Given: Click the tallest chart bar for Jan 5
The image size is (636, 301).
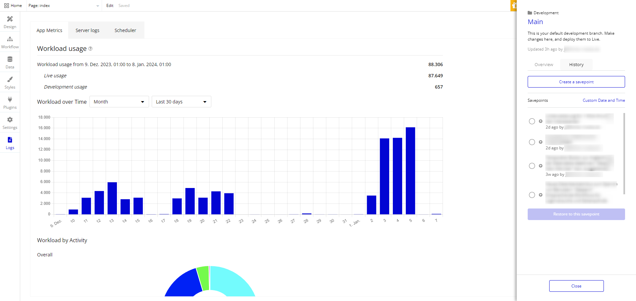Looking at the screenshot, I should click(x=410, y=171).
